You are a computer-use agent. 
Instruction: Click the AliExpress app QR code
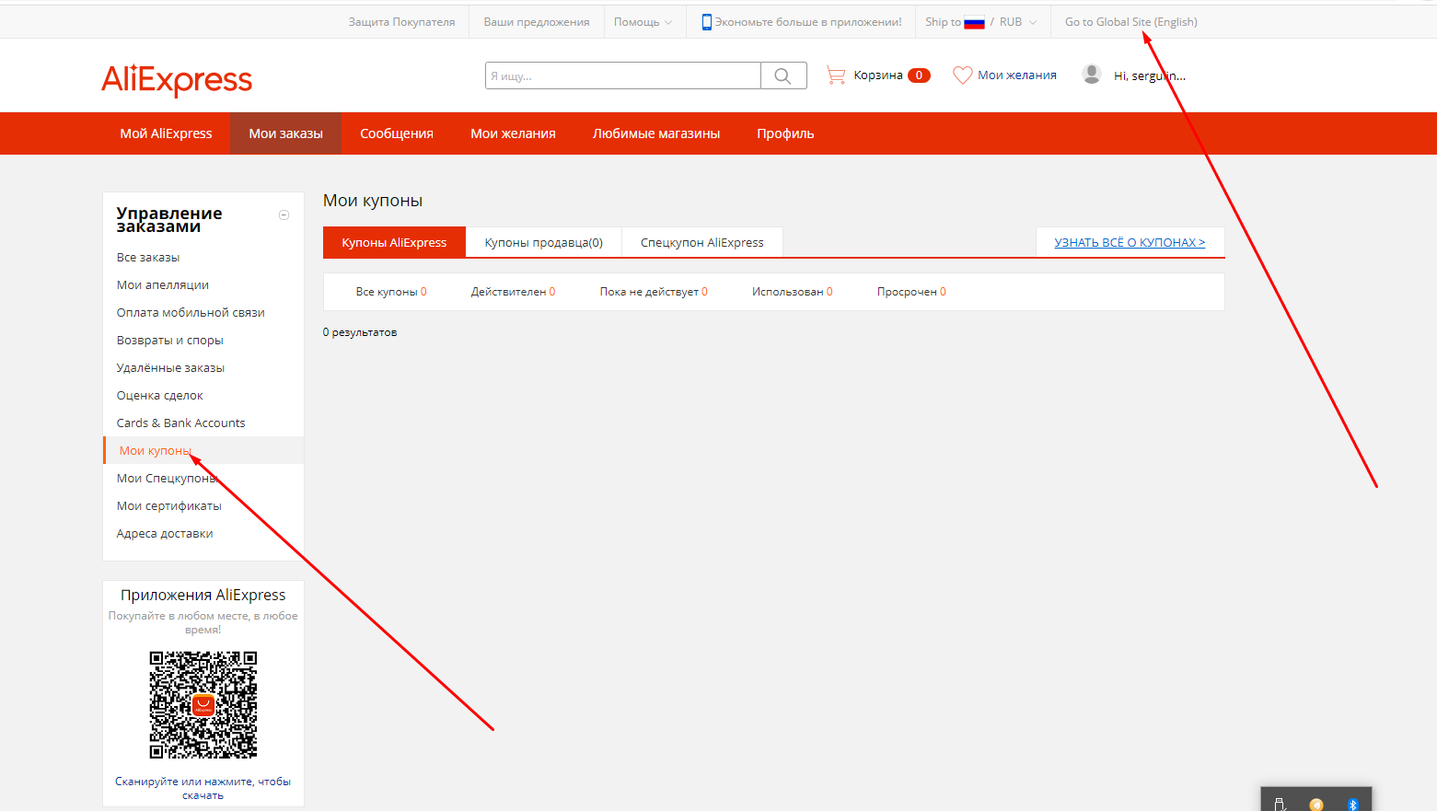[203, 705]
